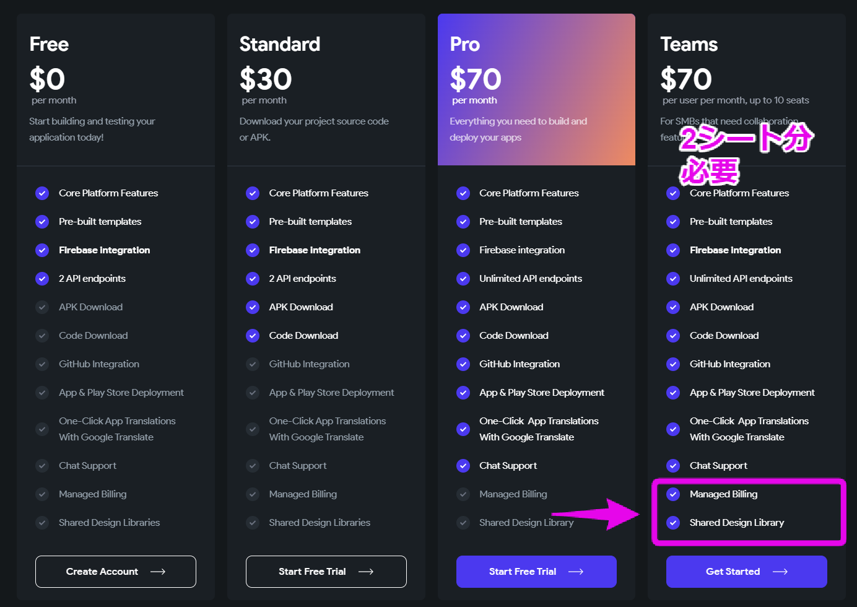Select the Pro plan header card
The height and width of the screenshot is (607, 857).
tap(536, 89)
